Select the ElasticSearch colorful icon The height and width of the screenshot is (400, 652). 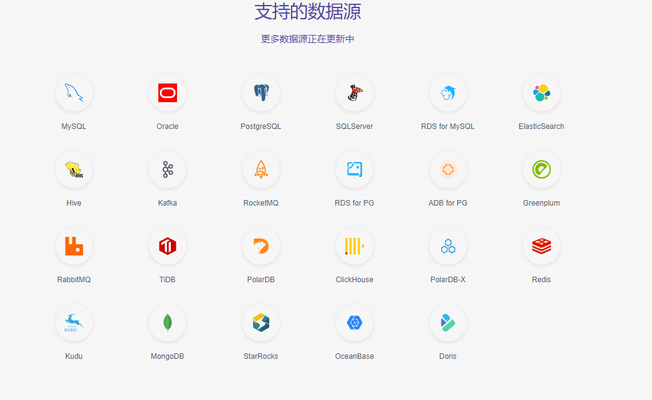(x=542, y=93)
